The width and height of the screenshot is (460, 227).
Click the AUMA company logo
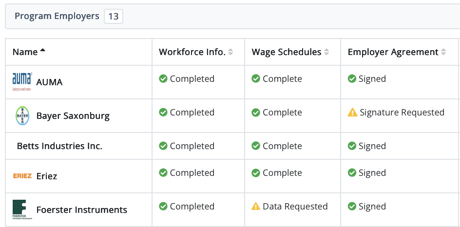[22, 82]
